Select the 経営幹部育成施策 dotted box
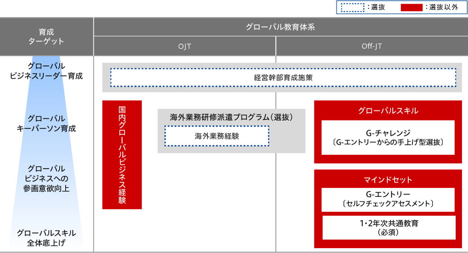The width and height of the screenshot is (468, 253). click(x=283, y=78)
